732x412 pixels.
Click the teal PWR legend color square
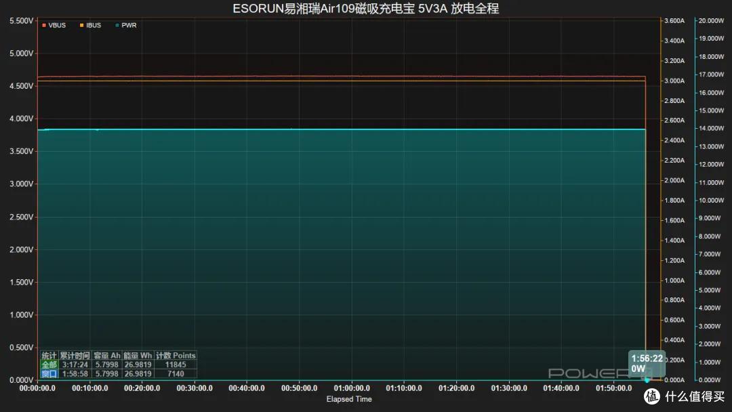[x=117, y=25]
